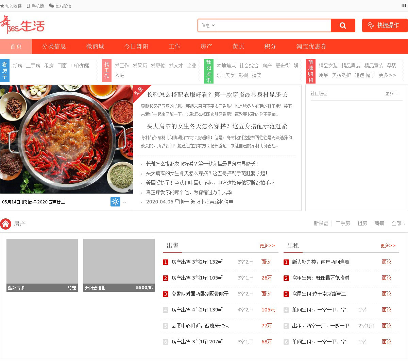The height and width of the screenshot is (361, 408).
Task: Open the 中介加盟 link
Action: pyautogui.click(x=80, y=66)
